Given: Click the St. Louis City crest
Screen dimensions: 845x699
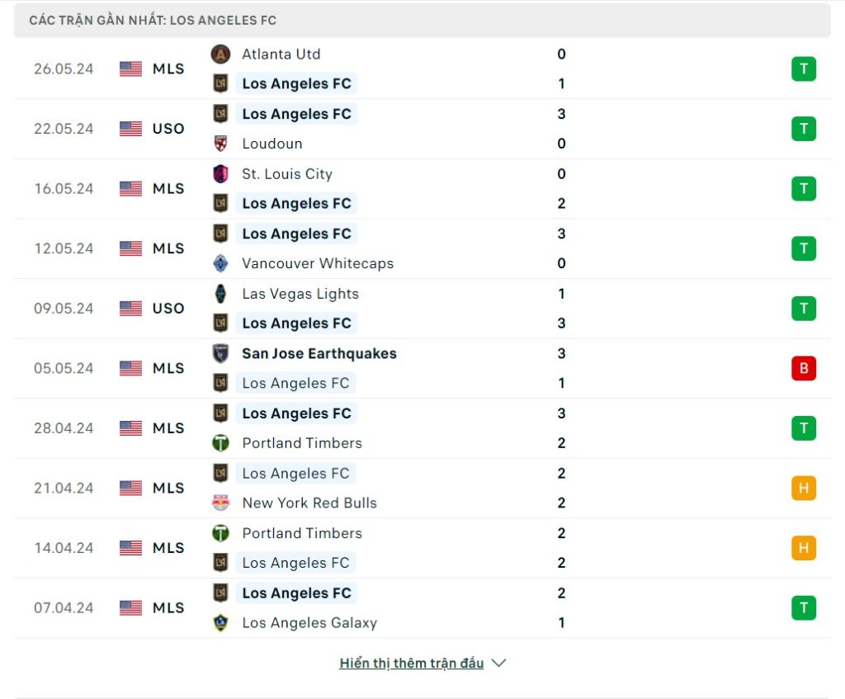Looking at the screenshot, I should [x=220, y=174].
